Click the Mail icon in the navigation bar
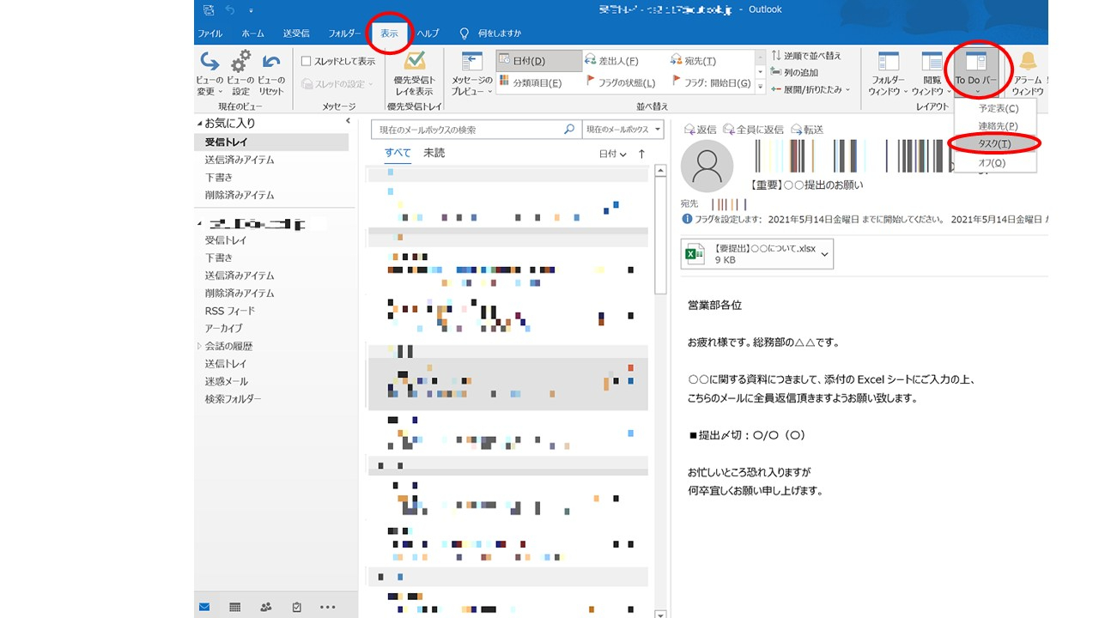 (203, 606)
